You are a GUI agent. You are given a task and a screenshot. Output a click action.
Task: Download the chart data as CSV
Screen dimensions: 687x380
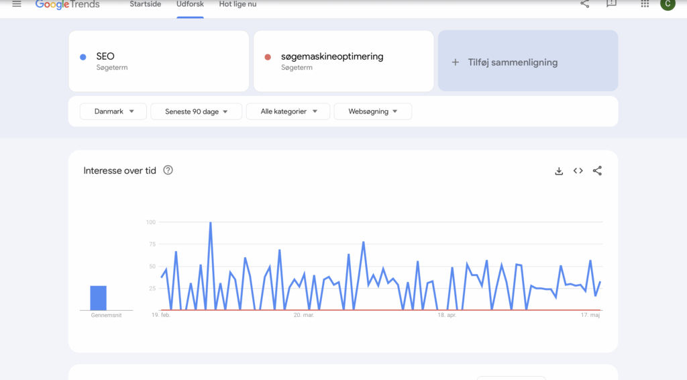click(x=559, y=171)
